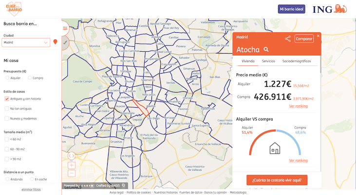The height and width of the screenshot is (195, 356).
Task: Click the San Isidro map label
Action: click(103, 111)
